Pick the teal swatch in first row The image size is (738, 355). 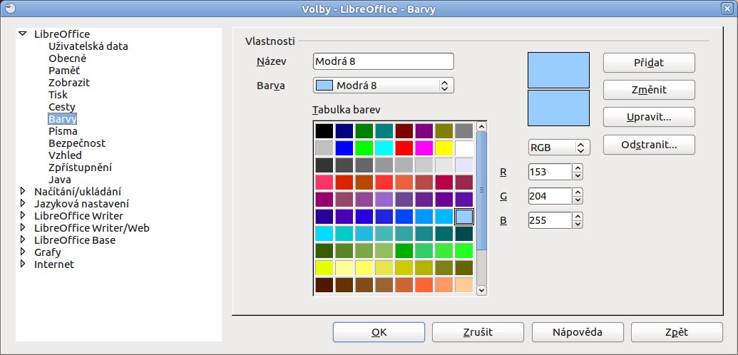point(384,131)
